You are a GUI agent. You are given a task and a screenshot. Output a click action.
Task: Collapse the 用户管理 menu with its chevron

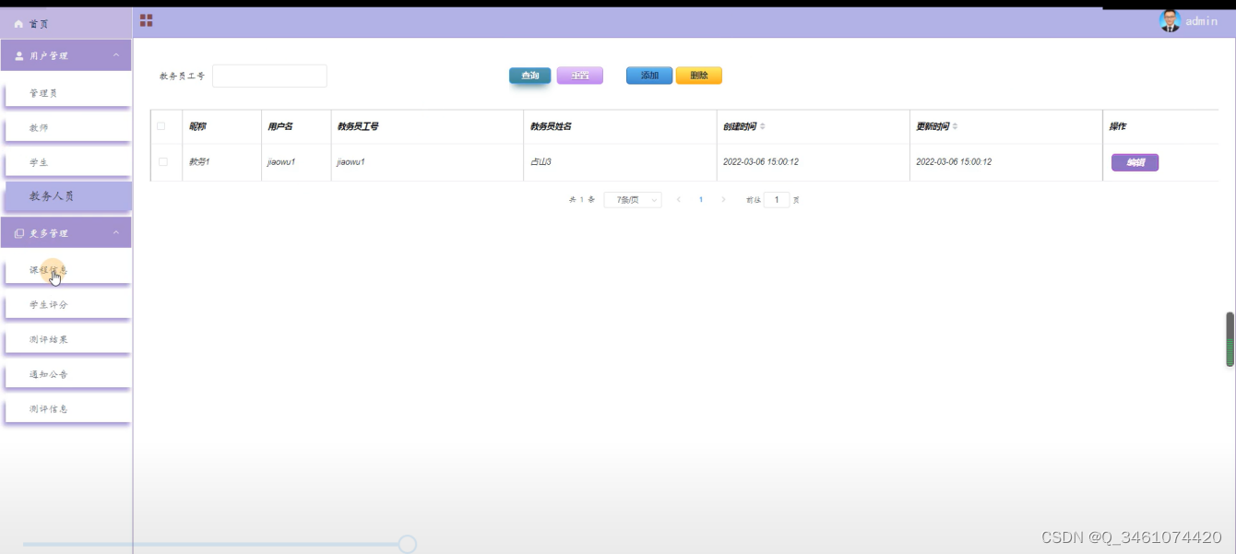click(116, 55)
